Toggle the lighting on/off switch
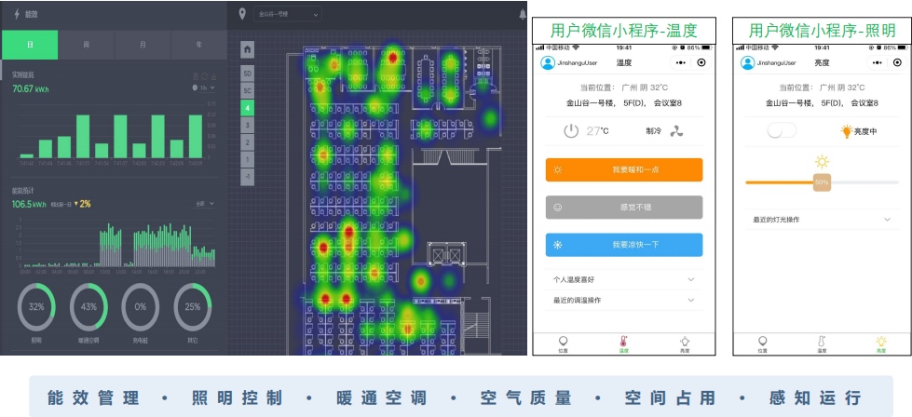The width and height of the screenshot is (912, 417). pos(782,131)
